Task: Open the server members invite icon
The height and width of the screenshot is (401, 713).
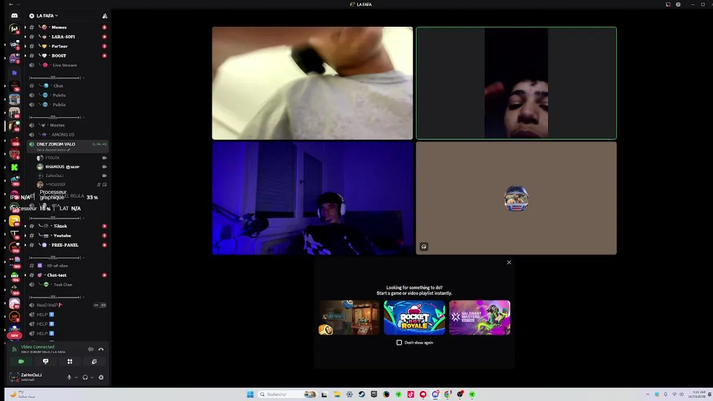Action: pyautogui.click(x=105, y=16)
